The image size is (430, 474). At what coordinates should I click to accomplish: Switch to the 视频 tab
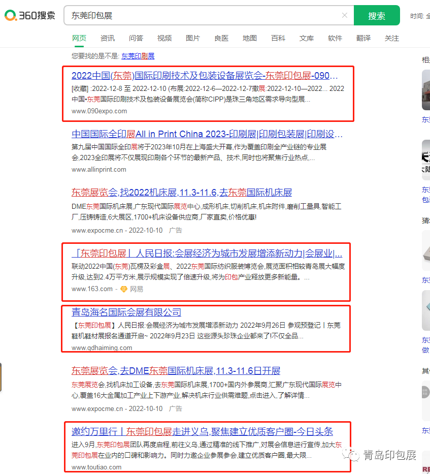tap(164, 38)
